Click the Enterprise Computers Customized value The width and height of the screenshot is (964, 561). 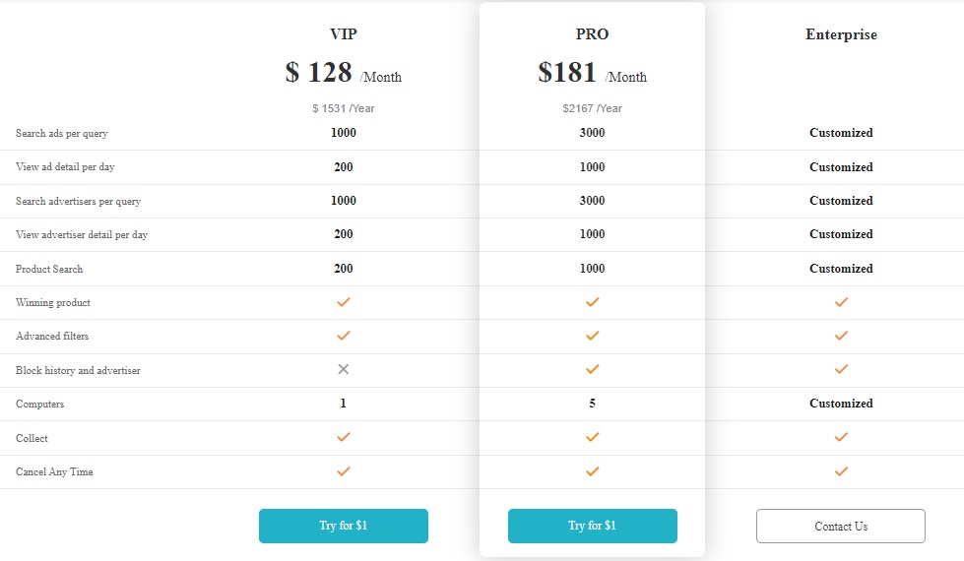click(x=841, y=404)
